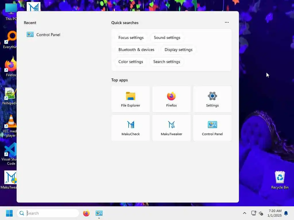The height and width of the screenshot is (220, 294).
Task: Open the three-dots options menu
Action: pos(227,22)
